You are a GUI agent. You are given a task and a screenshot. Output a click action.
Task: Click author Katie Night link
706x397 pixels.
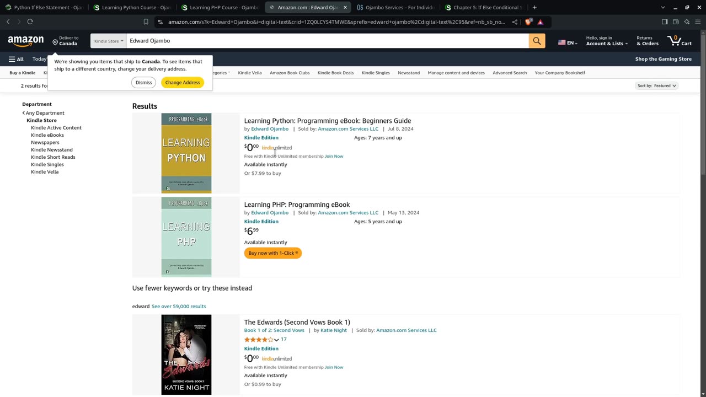point(334,330)
